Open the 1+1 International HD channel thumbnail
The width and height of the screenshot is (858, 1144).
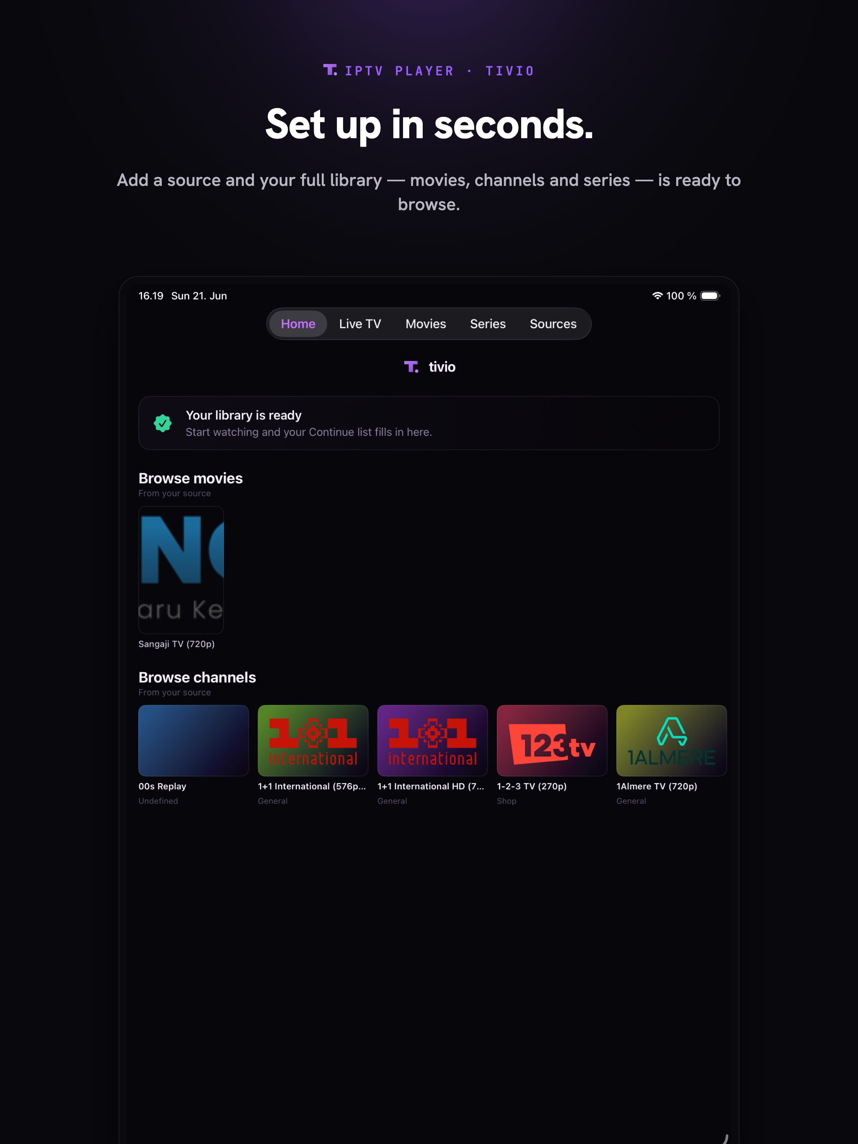click(x=433, y=740)
